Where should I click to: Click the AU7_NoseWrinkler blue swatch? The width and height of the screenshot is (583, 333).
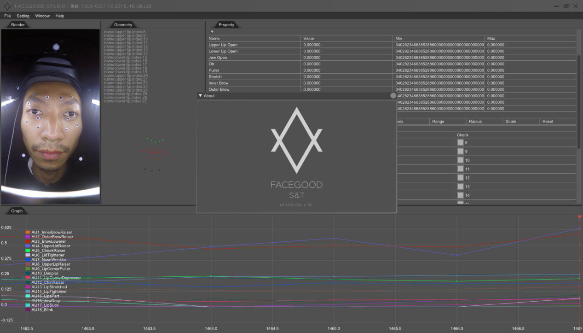tap(28, 260)
